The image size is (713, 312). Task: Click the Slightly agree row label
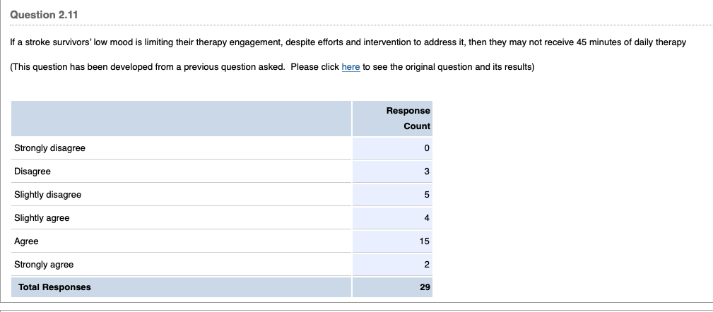[x=42, y=218]
